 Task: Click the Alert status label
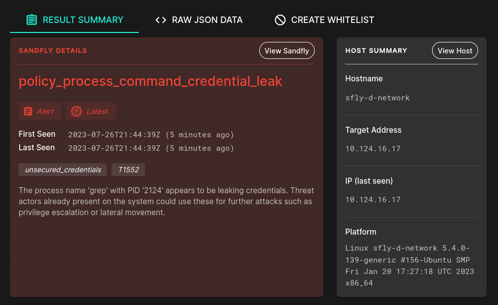pos(40,111)
